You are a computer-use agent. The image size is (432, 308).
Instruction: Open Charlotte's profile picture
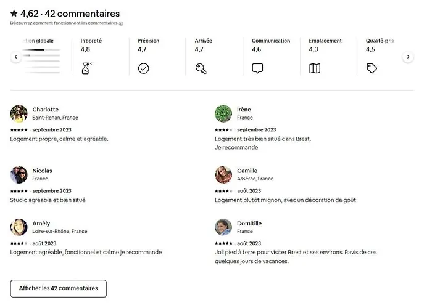(19, 113)
